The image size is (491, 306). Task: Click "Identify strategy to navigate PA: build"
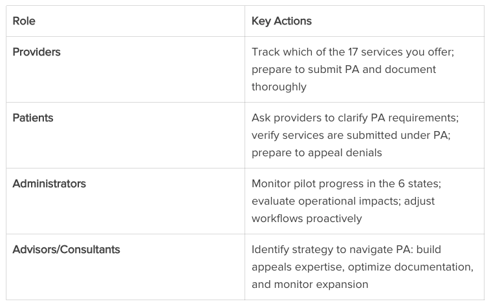pyautogui.click(x=346, y=250)
